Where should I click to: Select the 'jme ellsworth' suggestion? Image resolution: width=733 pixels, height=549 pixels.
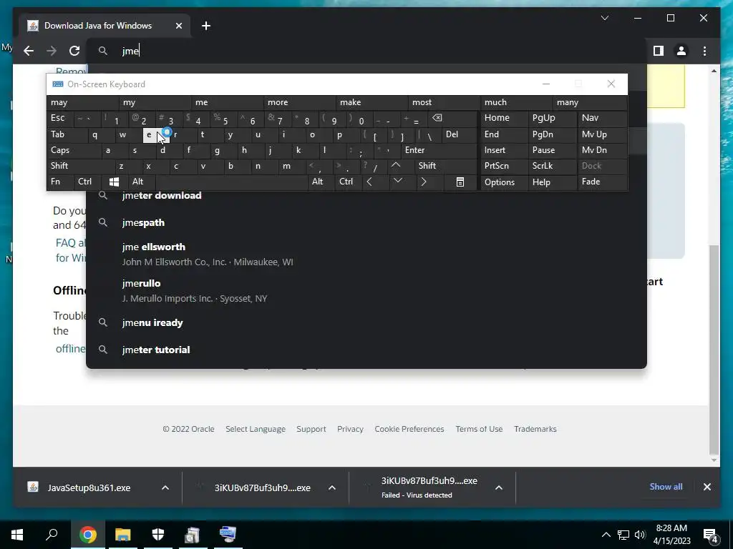[366, 254]
